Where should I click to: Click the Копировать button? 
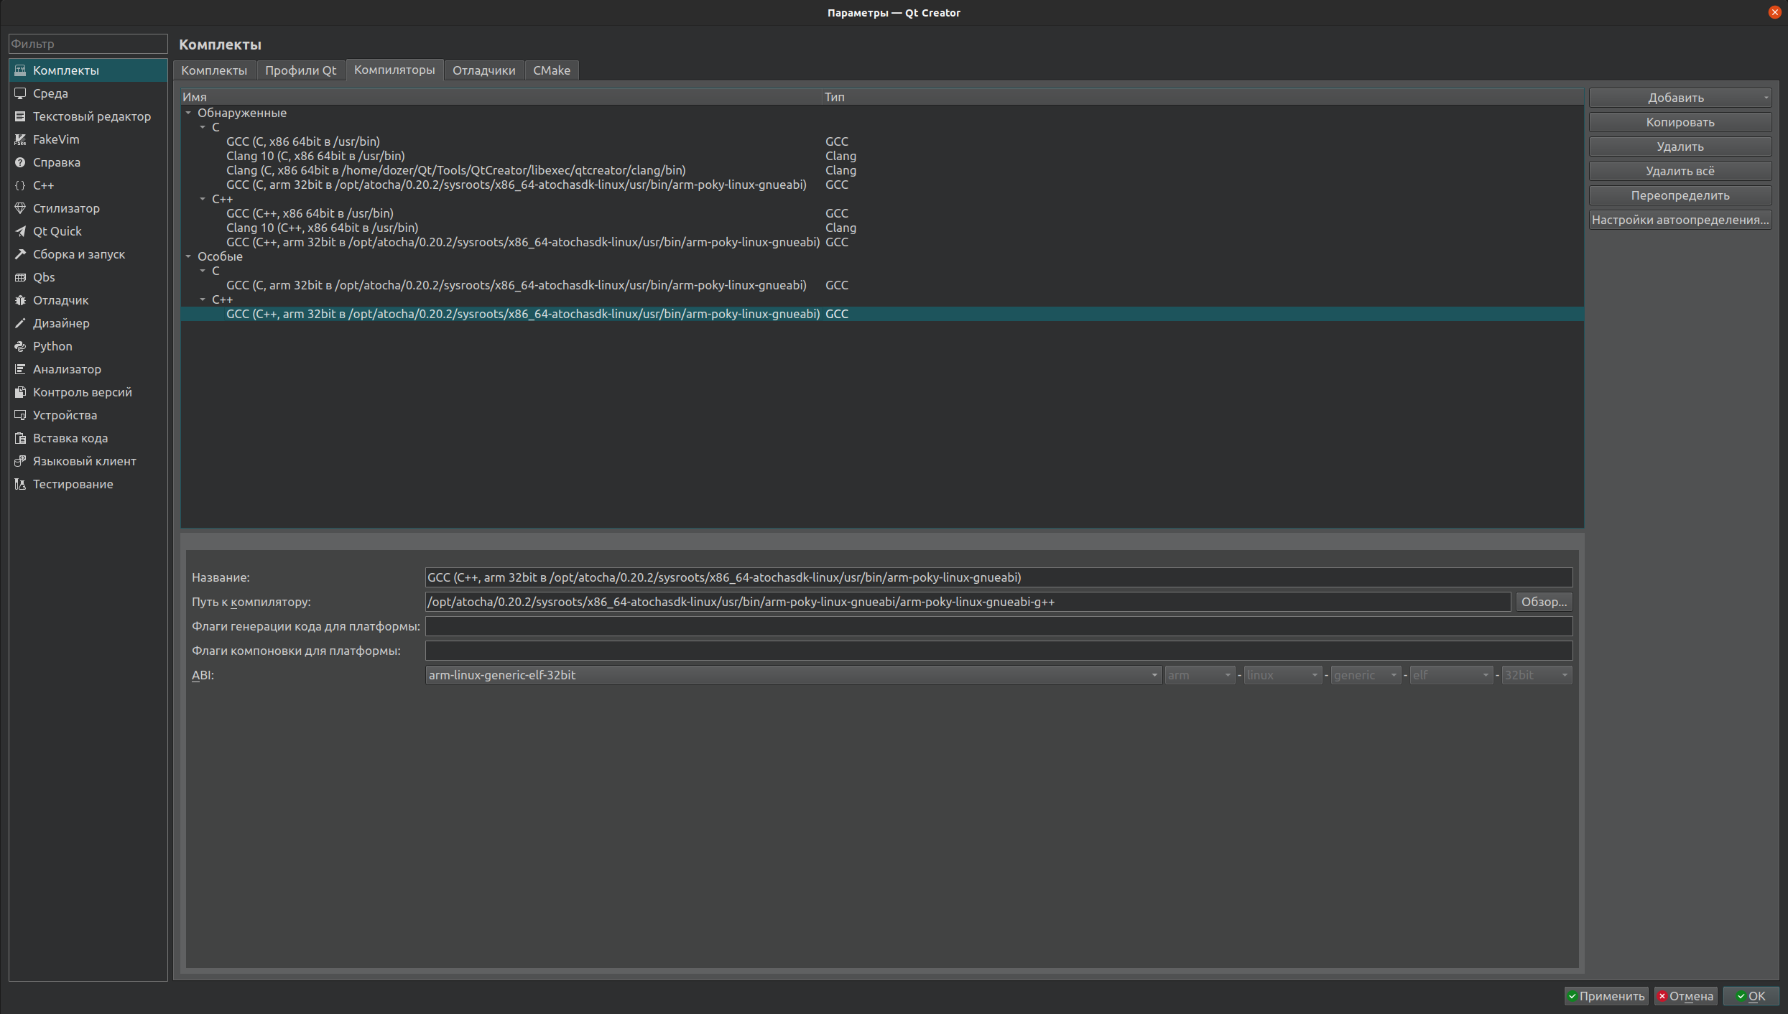click(1680, 122)
